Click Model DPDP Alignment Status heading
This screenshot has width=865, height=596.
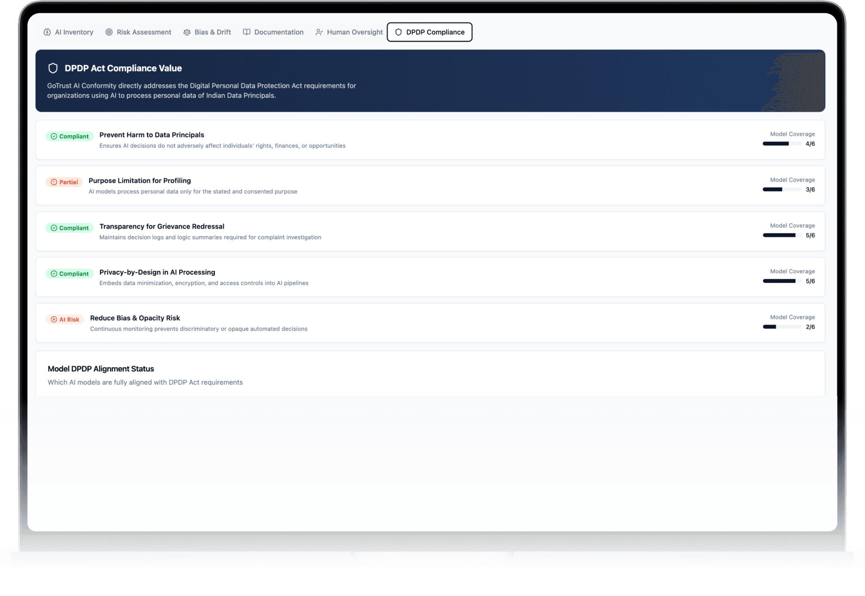(101, 369)
